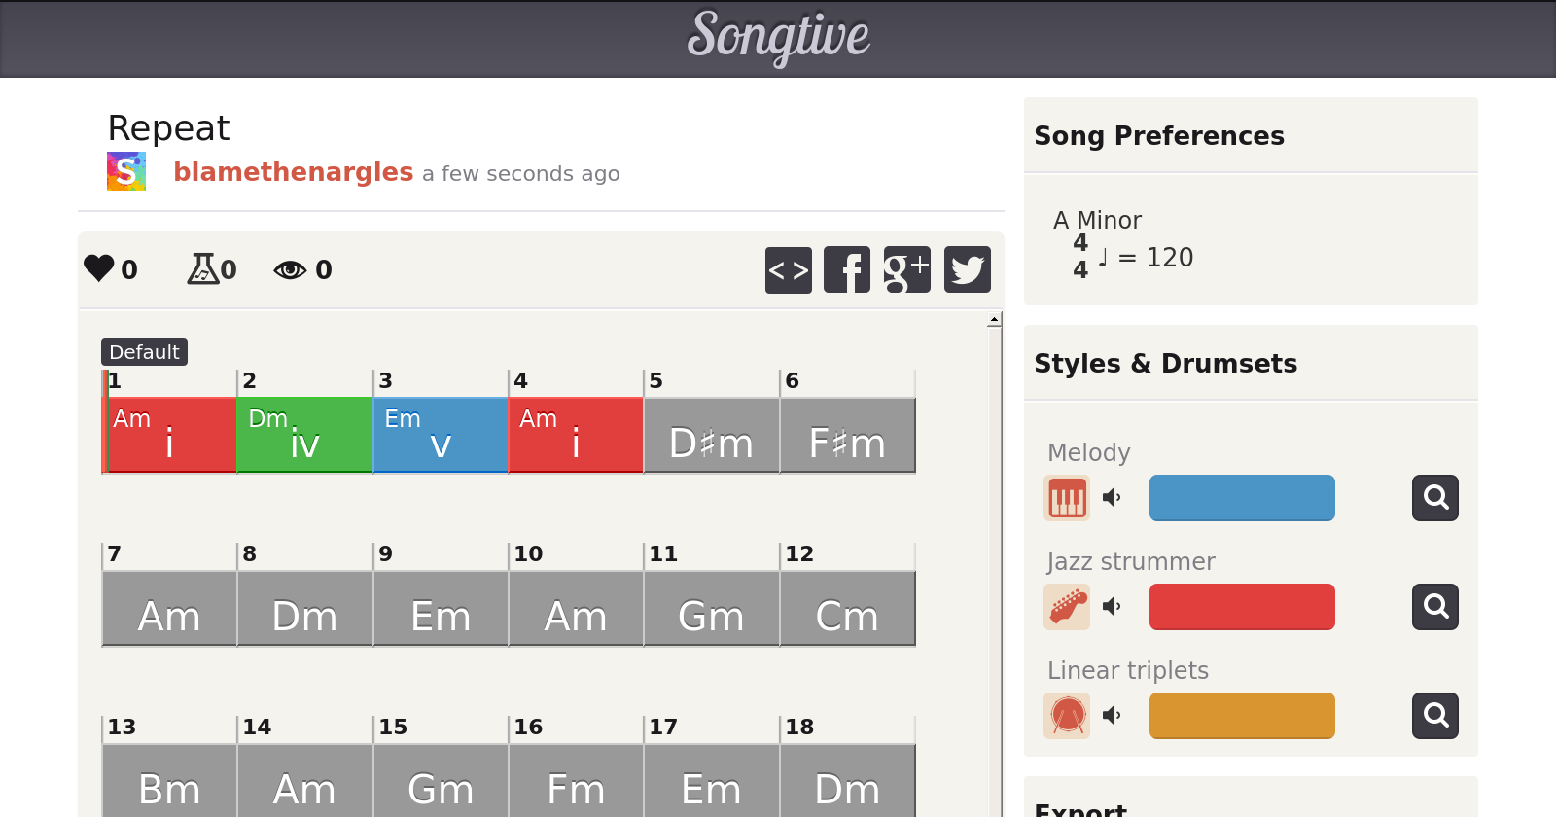Image resolution: width=1556 pixels, height=817 pixels.
Task: Select the Dm chord in bar 2
Action: click(304, 435)
